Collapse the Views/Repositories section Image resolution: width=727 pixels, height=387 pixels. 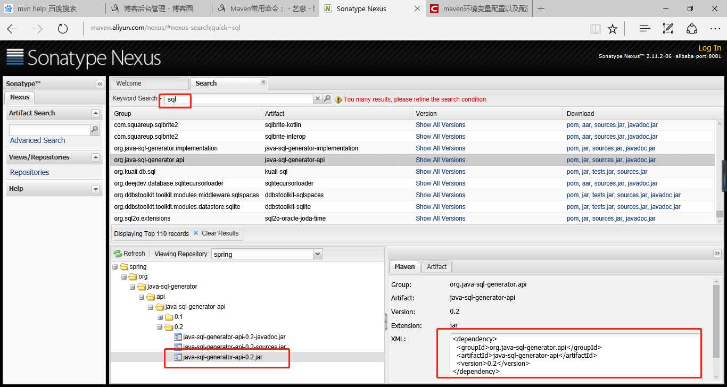coord(96,157)
